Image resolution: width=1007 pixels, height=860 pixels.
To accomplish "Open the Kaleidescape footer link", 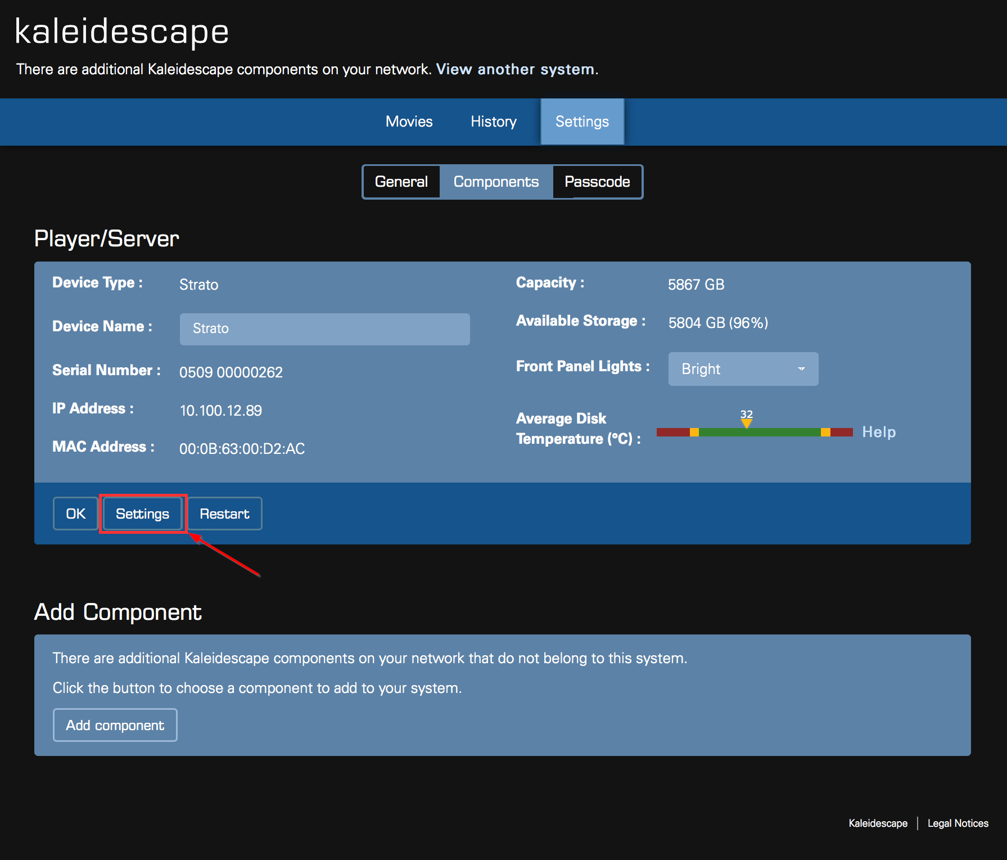I will coord(878,823).
